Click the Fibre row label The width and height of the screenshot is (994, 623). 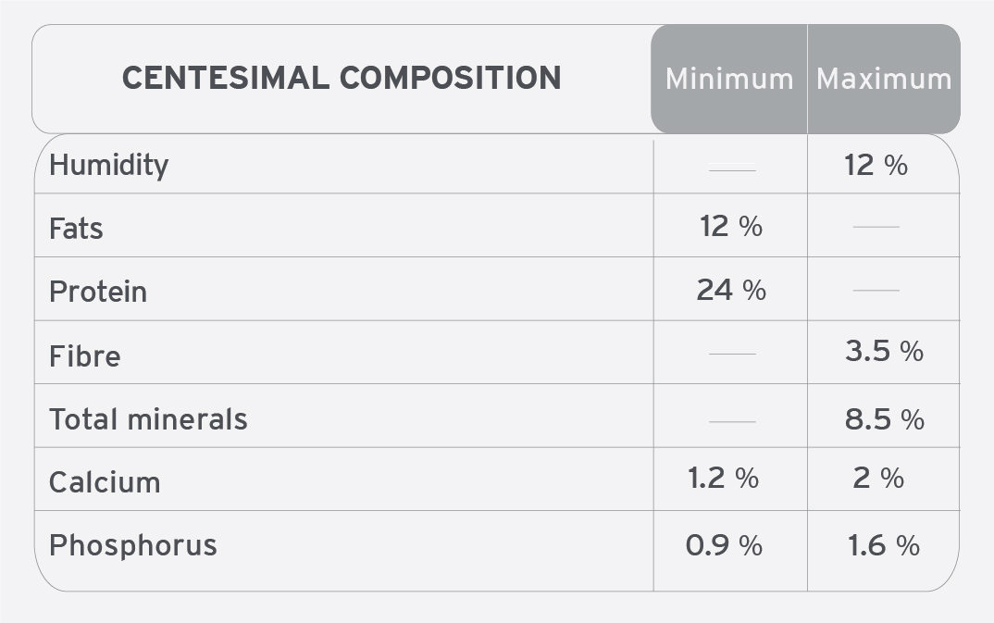(84, 356)
